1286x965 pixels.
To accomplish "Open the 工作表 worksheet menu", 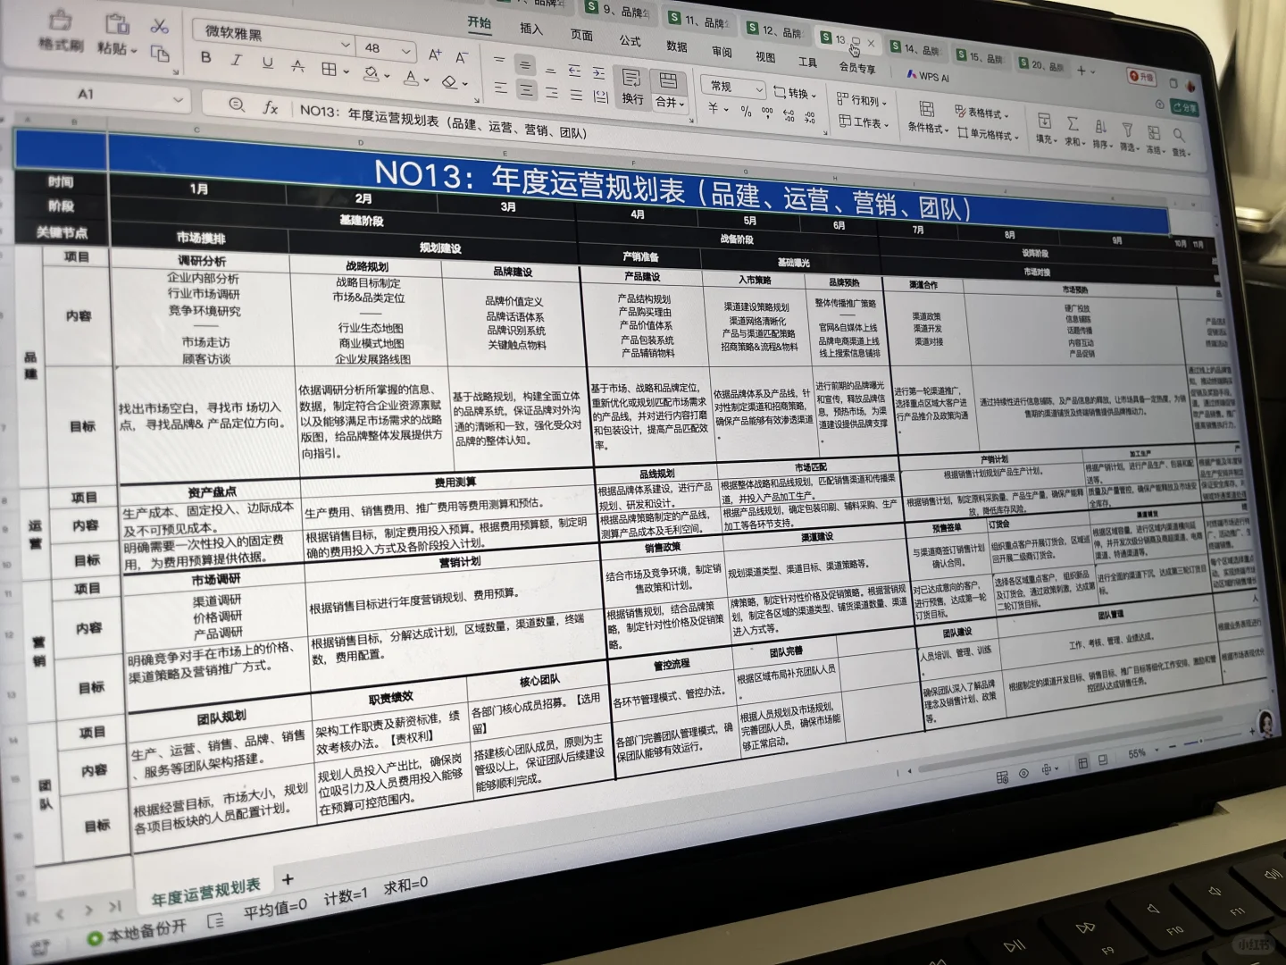I will tap(864, 122).
